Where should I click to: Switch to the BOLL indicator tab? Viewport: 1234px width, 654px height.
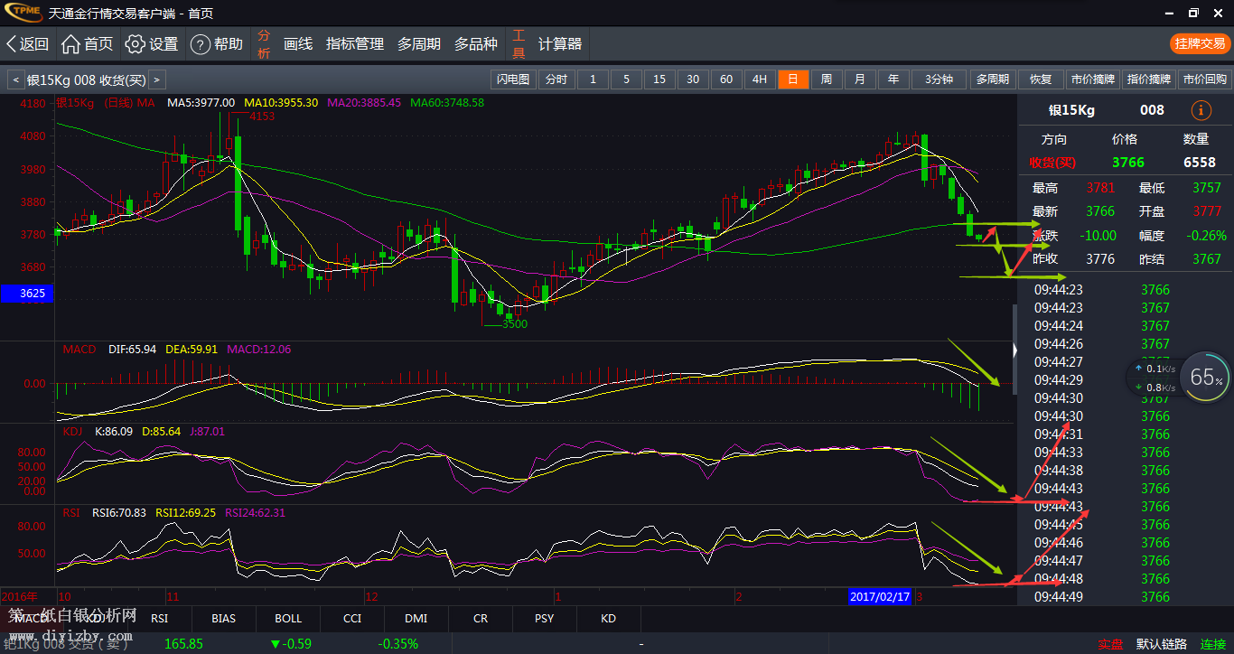coord(288,619)
